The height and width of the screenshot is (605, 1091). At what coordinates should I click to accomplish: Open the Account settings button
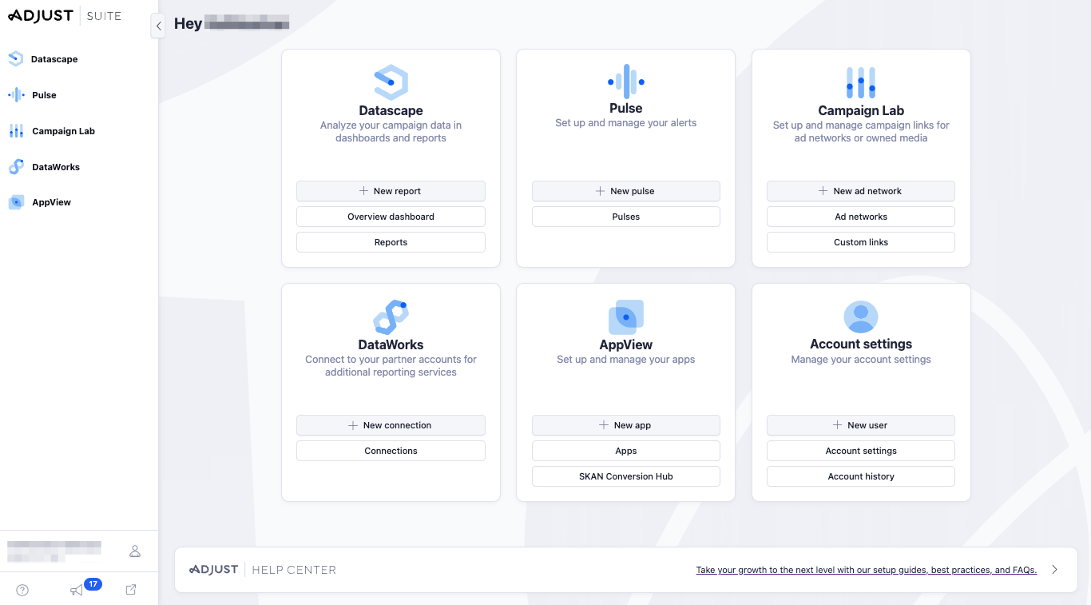click(x=861, y=451)
